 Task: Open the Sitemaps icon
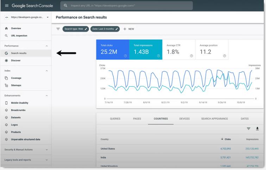tap(6, 85)
